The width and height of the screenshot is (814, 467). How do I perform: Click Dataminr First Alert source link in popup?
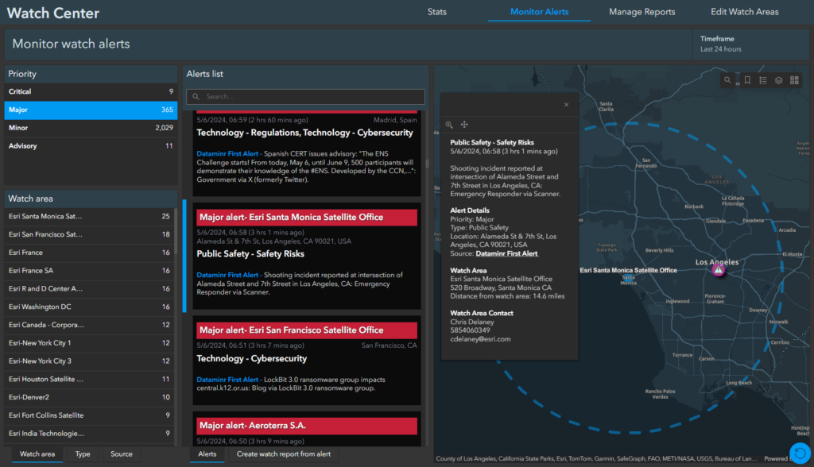[x=506, y=253]
